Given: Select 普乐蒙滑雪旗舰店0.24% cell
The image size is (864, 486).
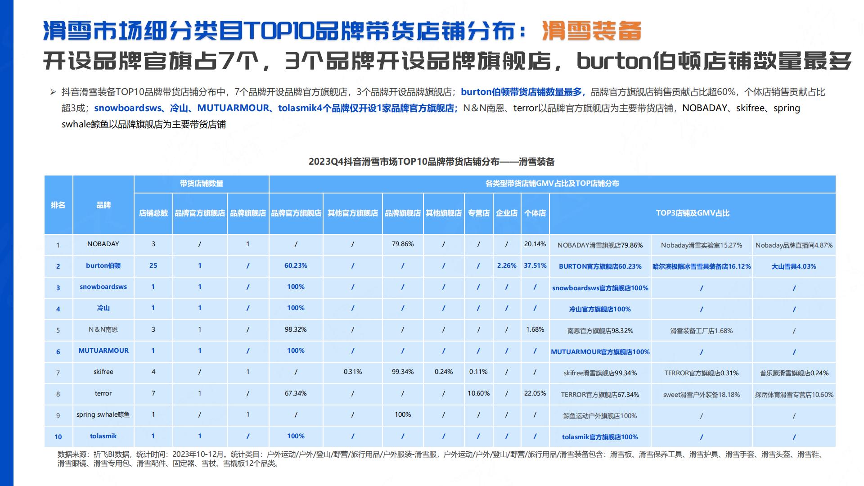Looking at the screenshot, I should point(794,373).
